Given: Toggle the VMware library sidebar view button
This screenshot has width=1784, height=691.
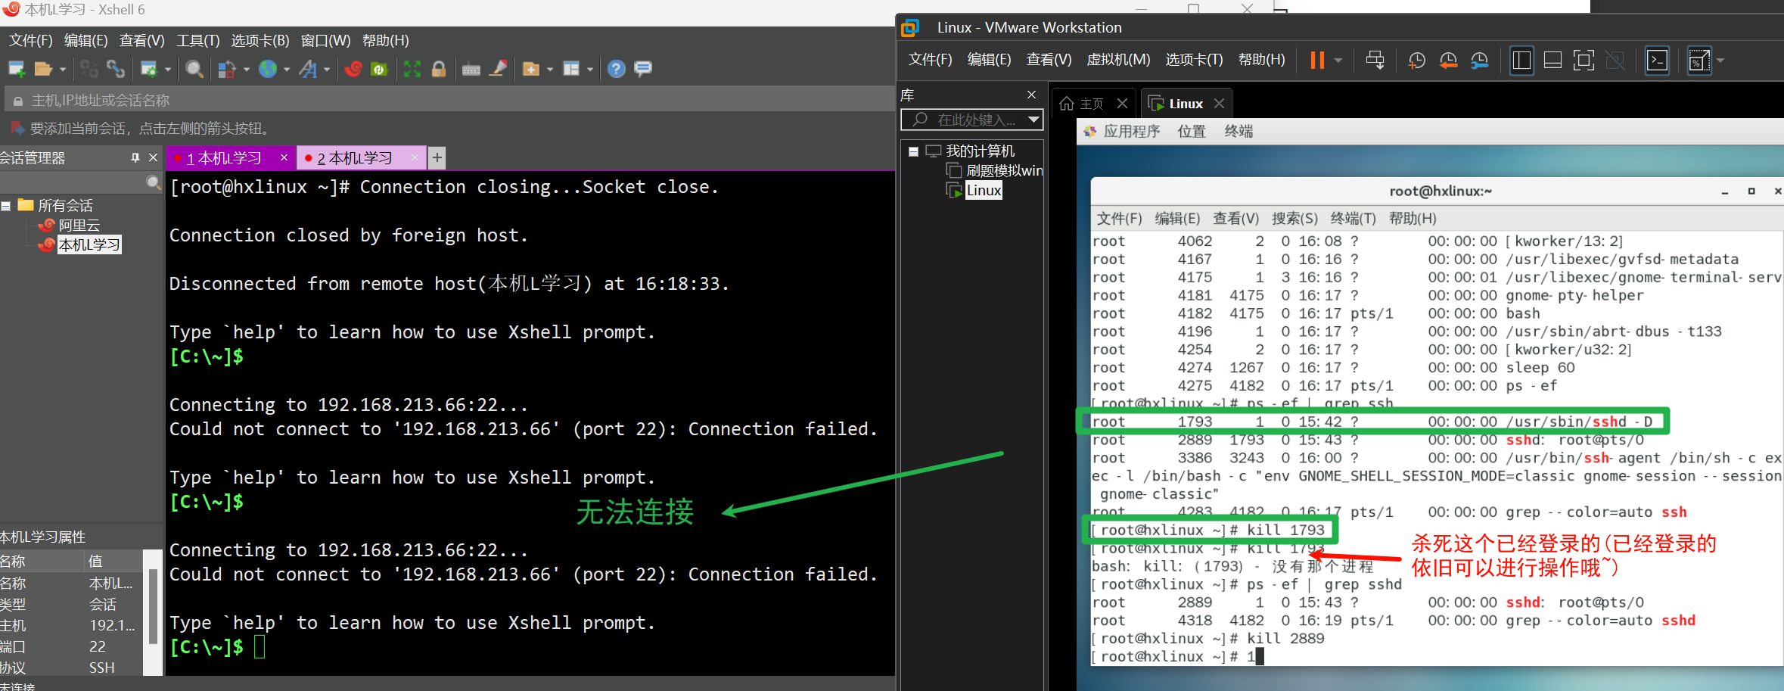Looking at the screenshot, I should click(1521, 61).
